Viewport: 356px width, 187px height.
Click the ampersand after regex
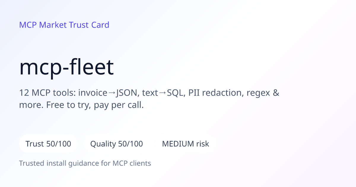coord(276,93)
